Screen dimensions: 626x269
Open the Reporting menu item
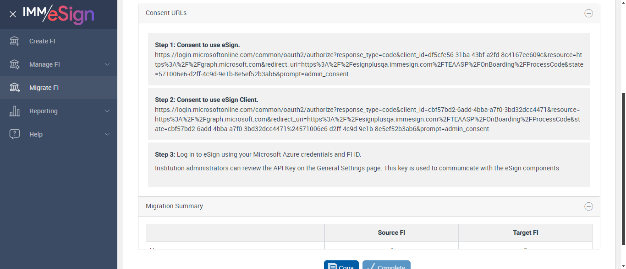(59, 111)
